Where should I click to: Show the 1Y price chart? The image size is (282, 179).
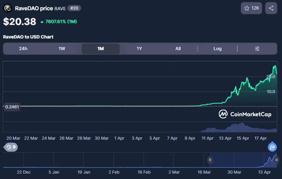(x=139, y=49)
